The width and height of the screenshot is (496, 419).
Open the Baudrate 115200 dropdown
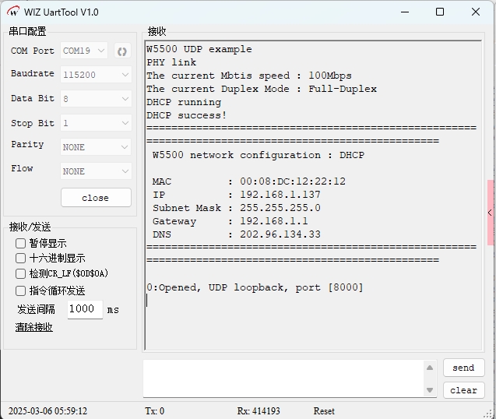(x=96, y=75)
